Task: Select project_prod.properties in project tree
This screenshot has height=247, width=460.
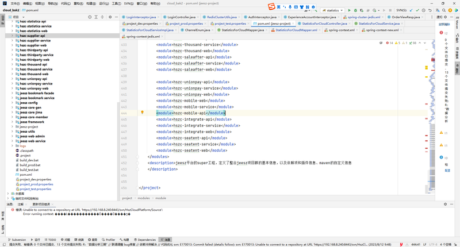Action: [x=36, y=184]
